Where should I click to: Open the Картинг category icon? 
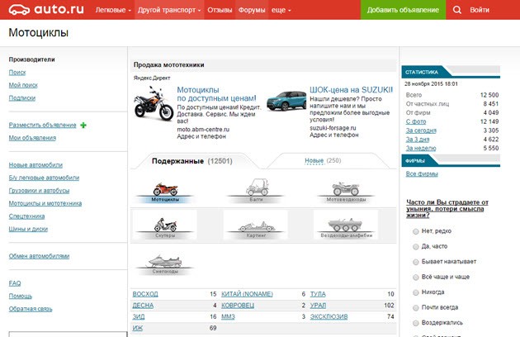pyautogui.click(x=255, y=225)
